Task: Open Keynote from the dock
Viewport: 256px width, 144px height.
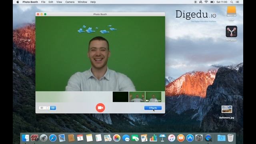Action: pyautogui.click(x=162, y=138)
